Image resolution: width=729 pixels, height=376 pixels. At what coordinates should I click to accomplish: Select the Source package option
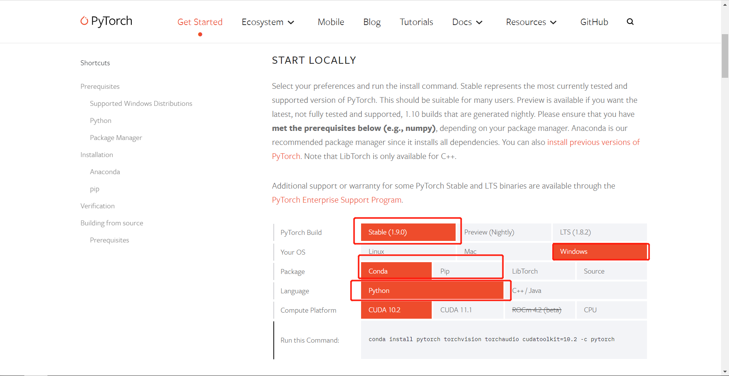[x=612, y=271]
